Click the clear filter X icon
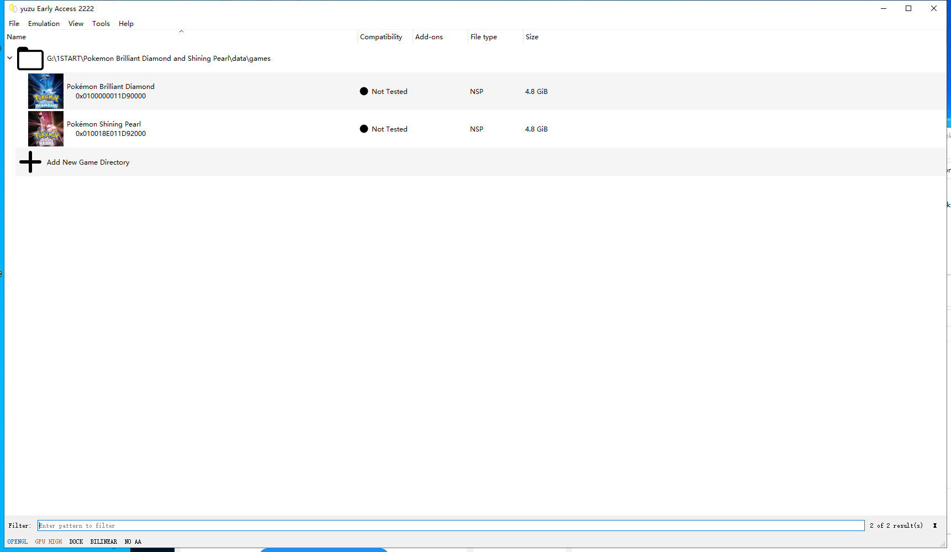The height and width of the screenshot is (552, 951). coord(935,525)
